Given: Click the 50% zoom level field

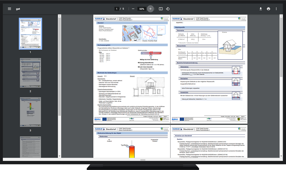Looking at the screenshot, I should 142,9.
